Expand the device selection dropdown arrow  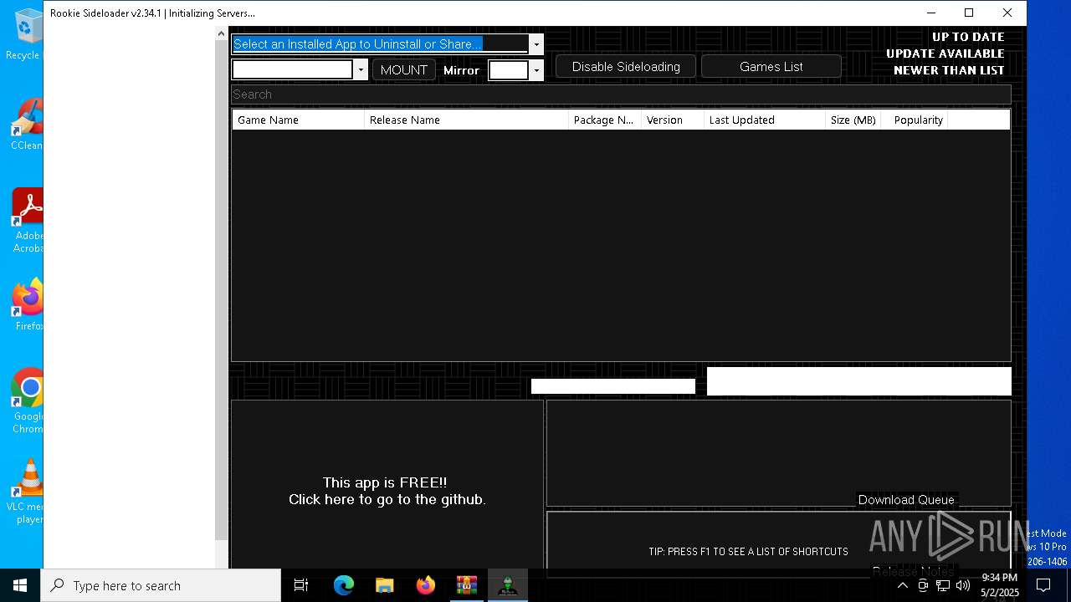pyautogui.click(x=361, y=70)
